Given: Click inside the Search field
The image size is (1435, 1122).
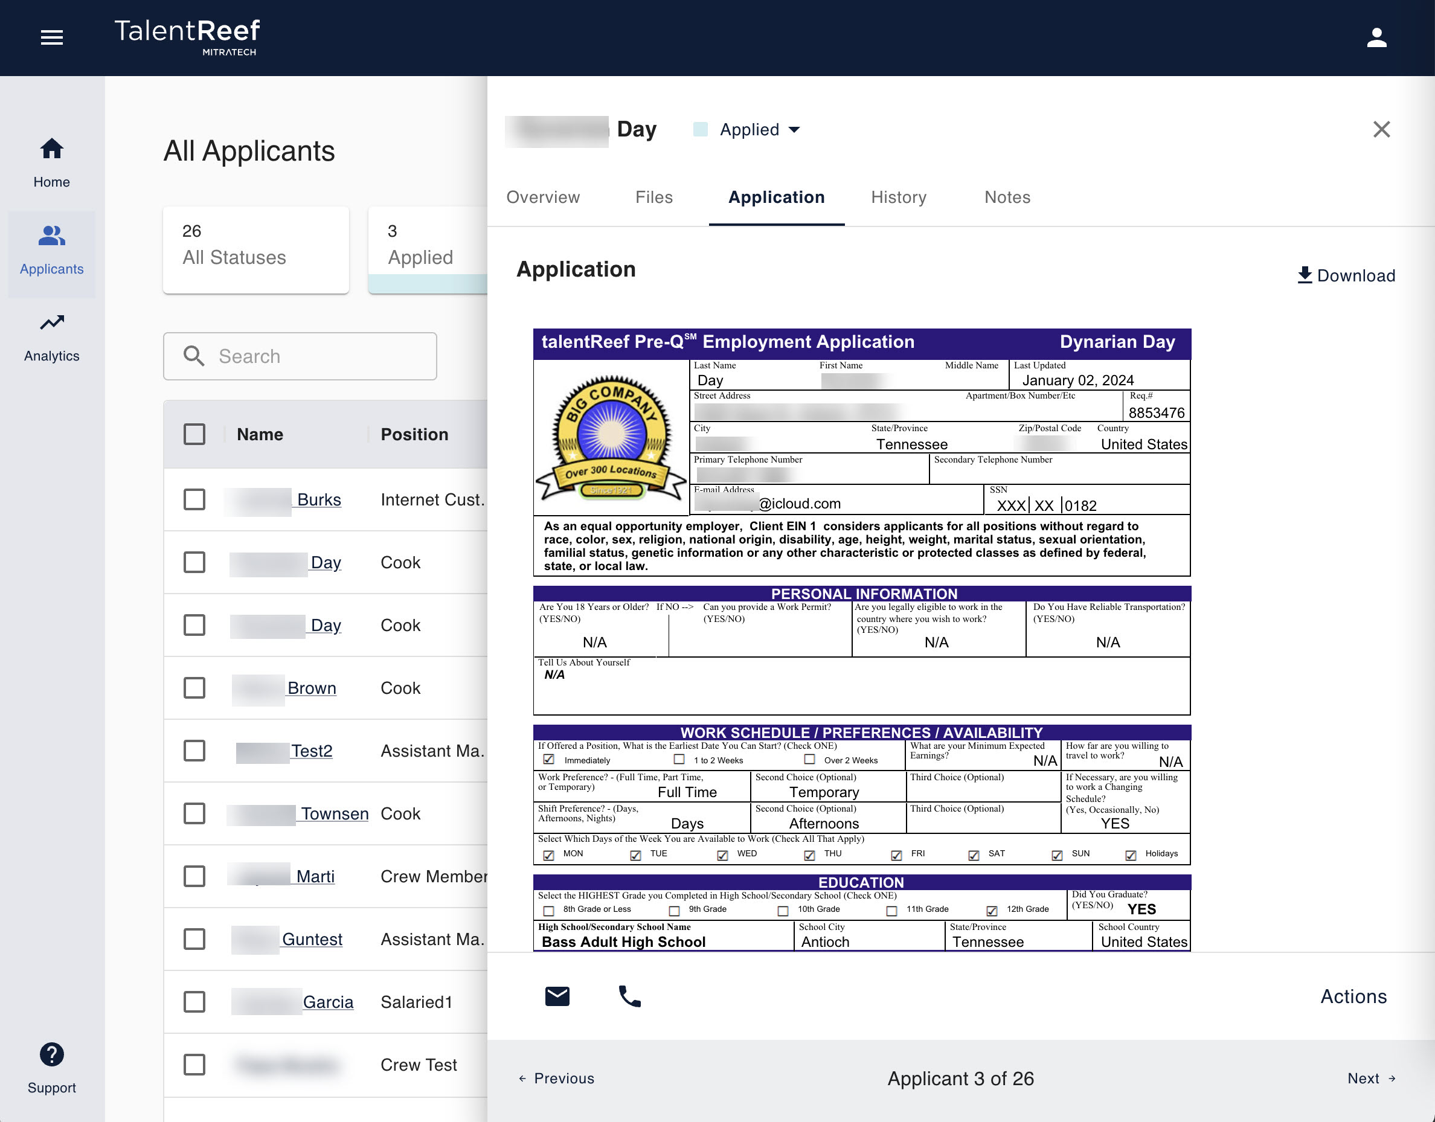Looking at the screenshot, I should pyautogui.click(x=300, y=356).
